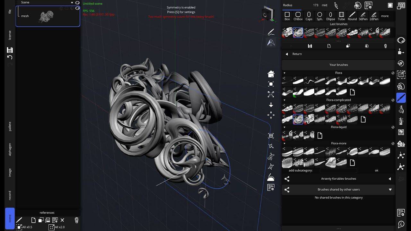Open the Scene dropdown arrow

click(x=72, y=3)
